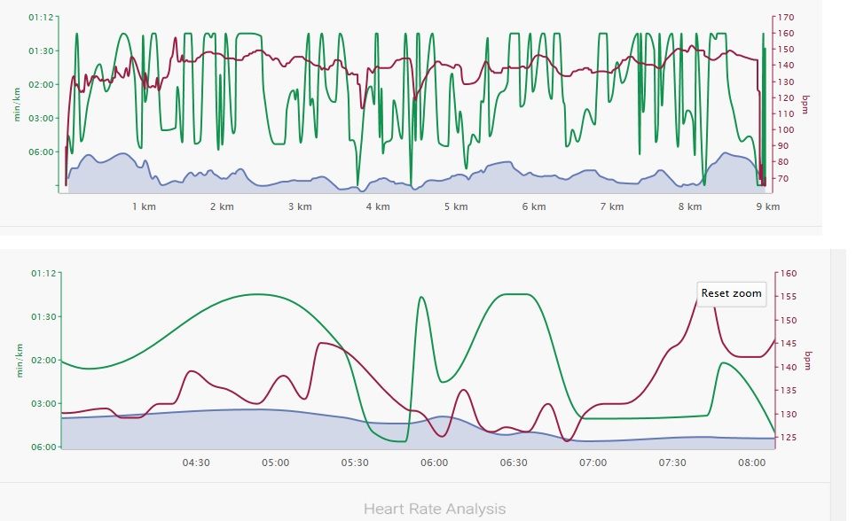Click the 8 km distance axis label

(690, 206)
